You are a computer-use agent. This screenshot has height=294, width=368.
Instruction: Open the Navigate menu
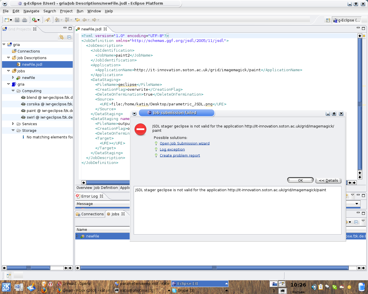click(31, 11)
